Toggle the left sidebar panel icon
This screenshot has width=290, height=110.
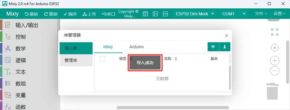(x=155, y=14)
